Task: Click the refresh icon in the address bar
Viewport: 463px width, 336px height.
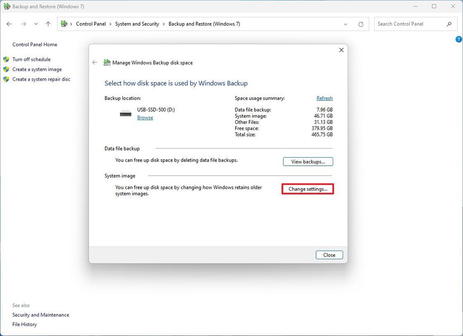Action: pos(361,24)
